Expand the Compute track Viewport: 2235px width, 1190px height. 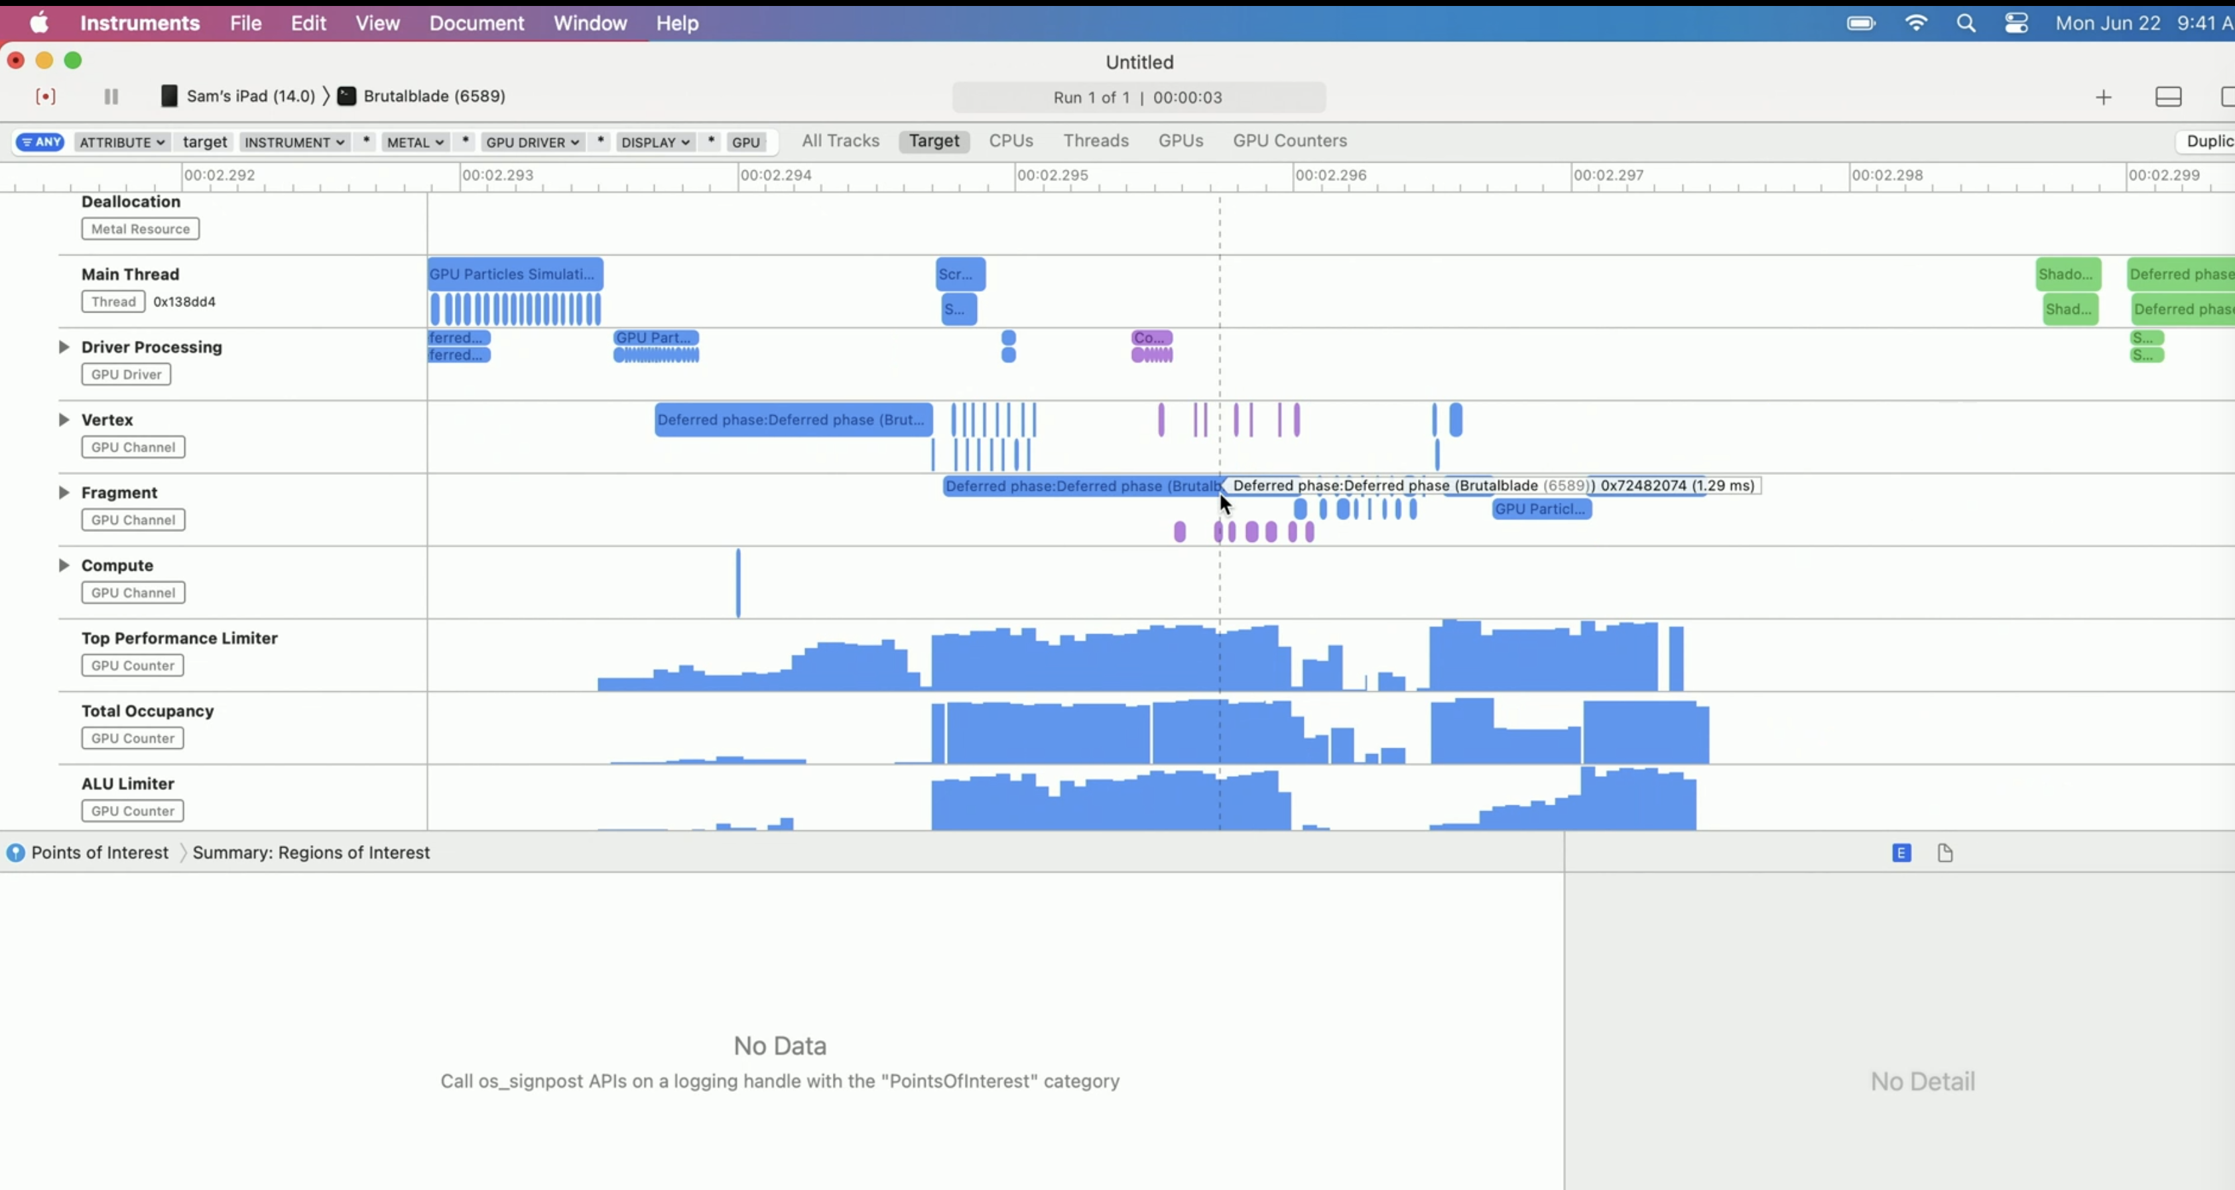64,566
